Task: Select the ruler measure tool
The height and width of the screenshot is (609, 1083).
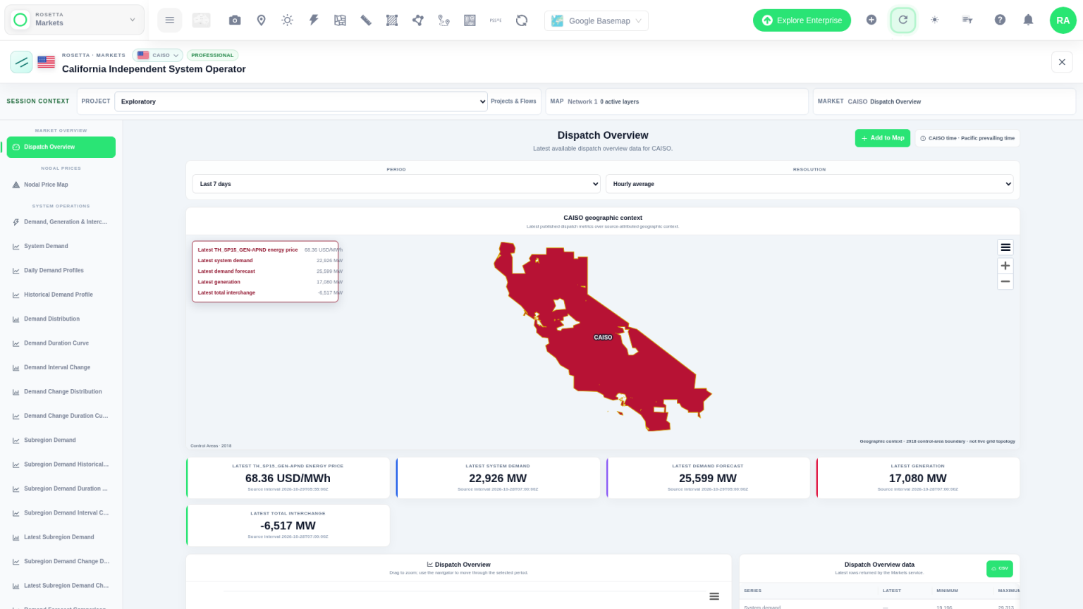Action: pyautogui.click(x=366, y=20)
